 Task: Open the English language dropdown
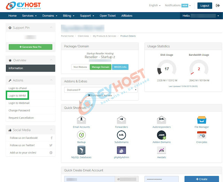(155, 6)
